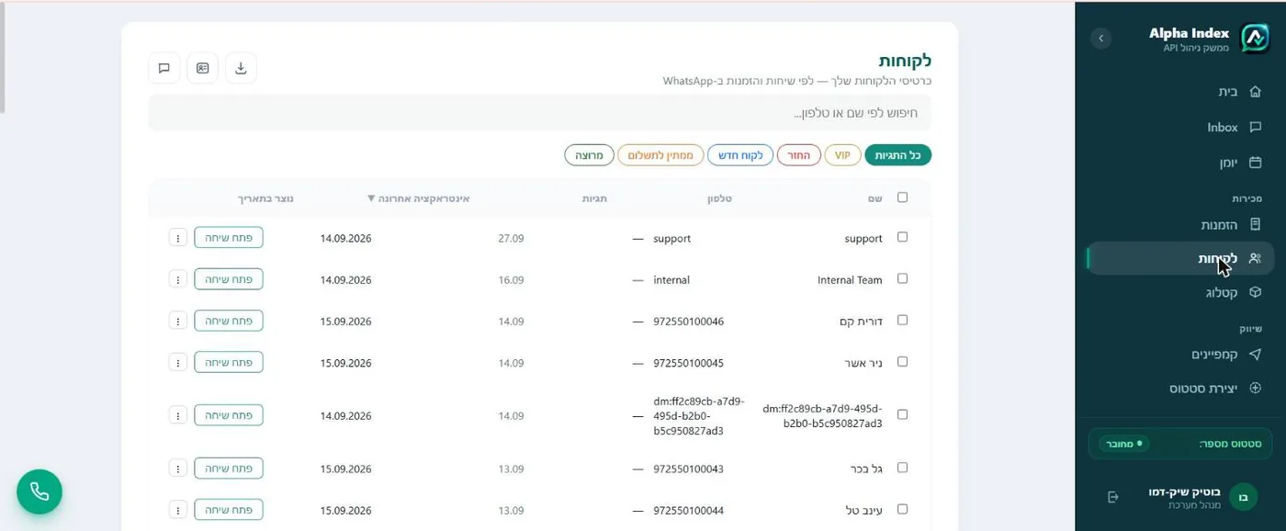This screenshot has height=531, width=1286.
Task: Filter by the מרוצה tag
Action: pyautogui.click(x=589, y=155)
